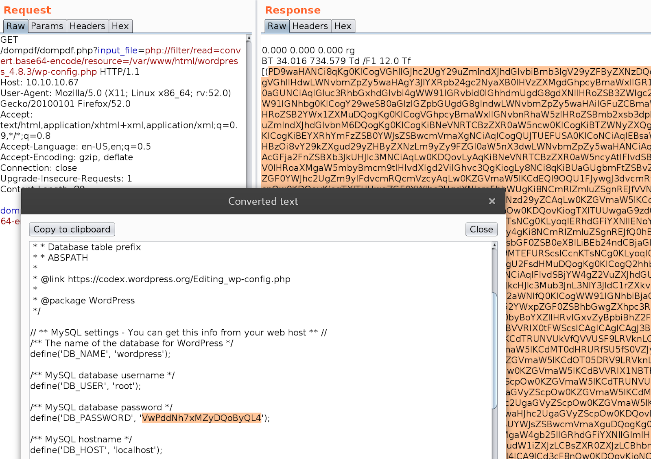Switch to Request Raw tab
Viewport: 651px width, 459px height.
(x=15, y=26)
